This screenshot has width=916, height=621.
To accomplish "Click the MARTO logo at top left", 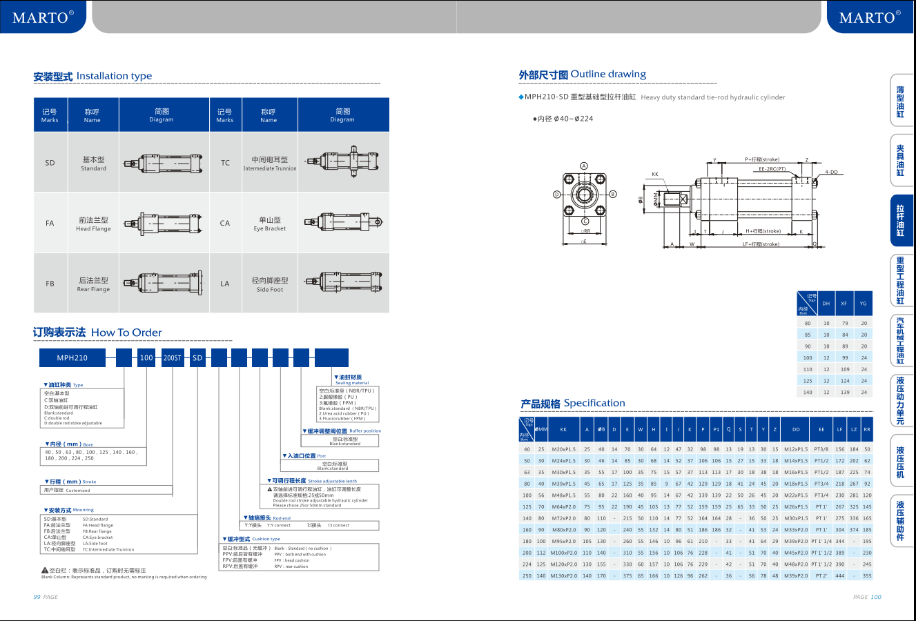I will point(43,17).
